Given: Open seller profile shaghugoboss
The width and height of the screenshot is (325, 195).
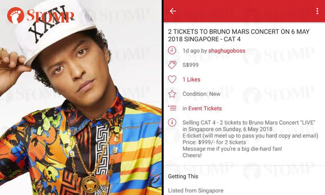Looking at the screenshot, I should 227,51.
